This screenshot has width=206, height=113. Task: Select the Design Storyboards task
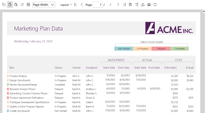(x=20, y=80)
